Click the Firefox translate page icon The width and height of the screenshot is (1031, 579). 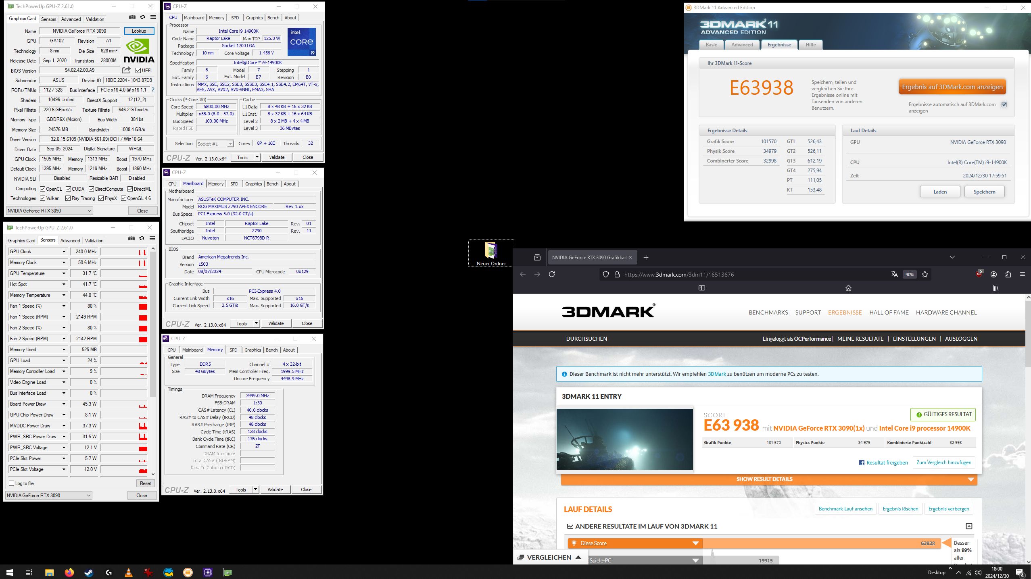point(894,274)
